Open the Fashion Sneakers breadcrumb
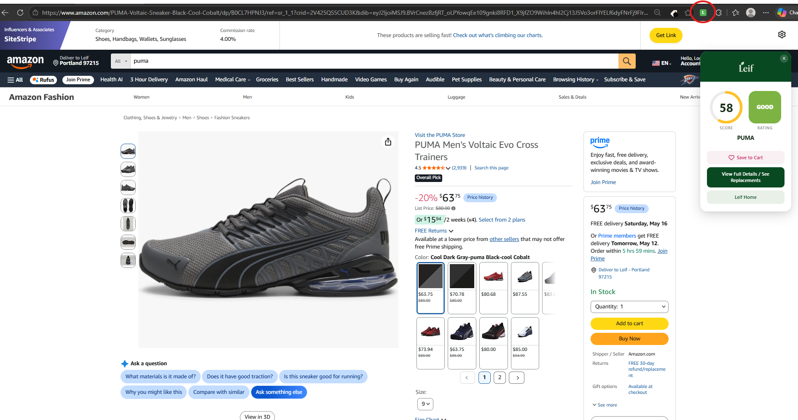 pos(232,118)
